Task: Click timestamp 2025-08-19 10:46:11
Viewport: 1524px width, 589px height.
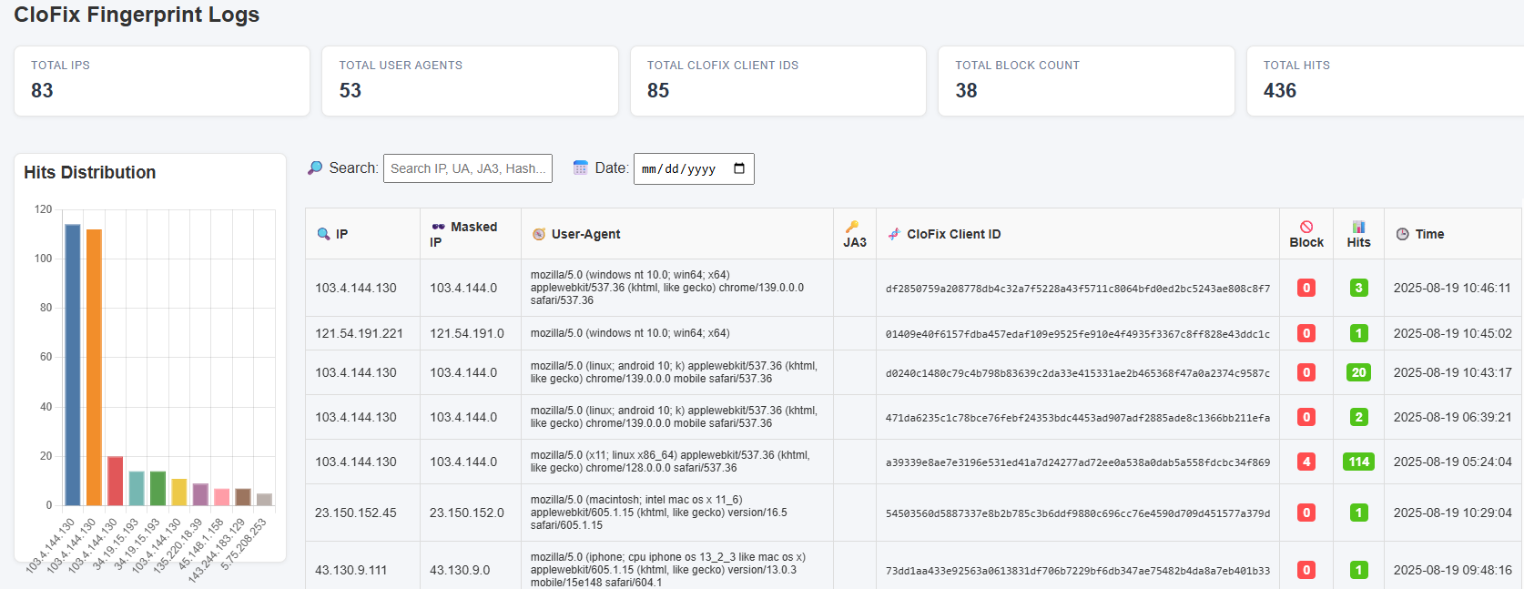Action: tap(1452, 288)
